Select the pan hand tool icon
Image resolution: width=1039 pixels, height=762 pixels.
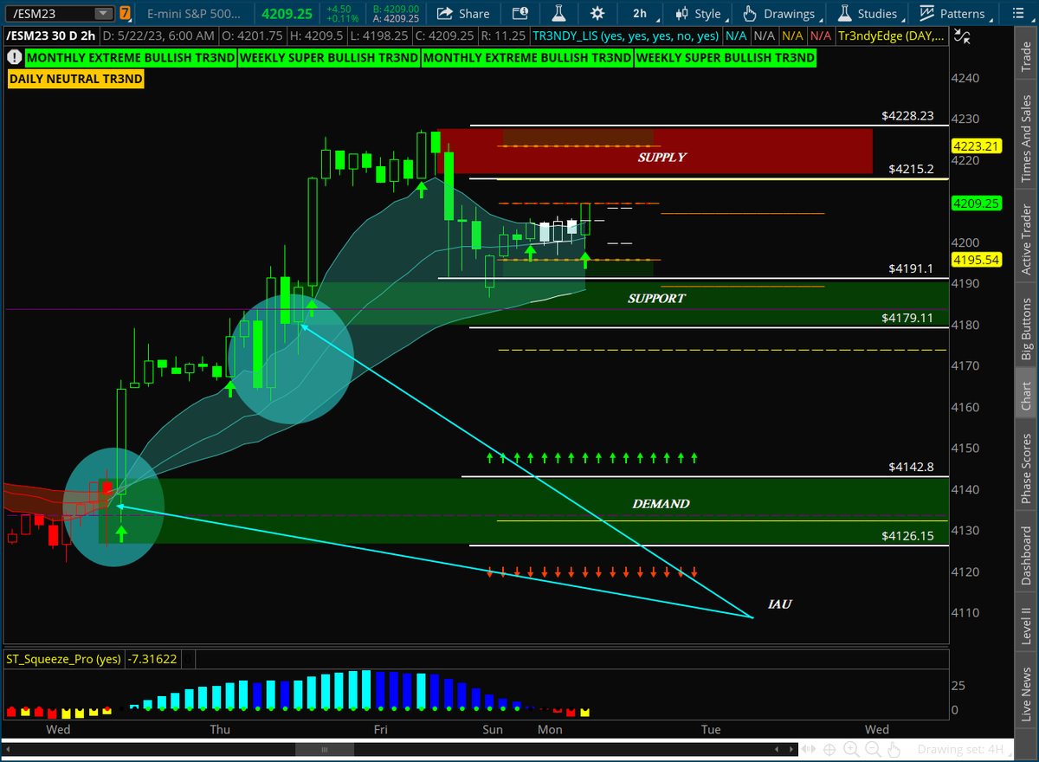click(895, 749)
